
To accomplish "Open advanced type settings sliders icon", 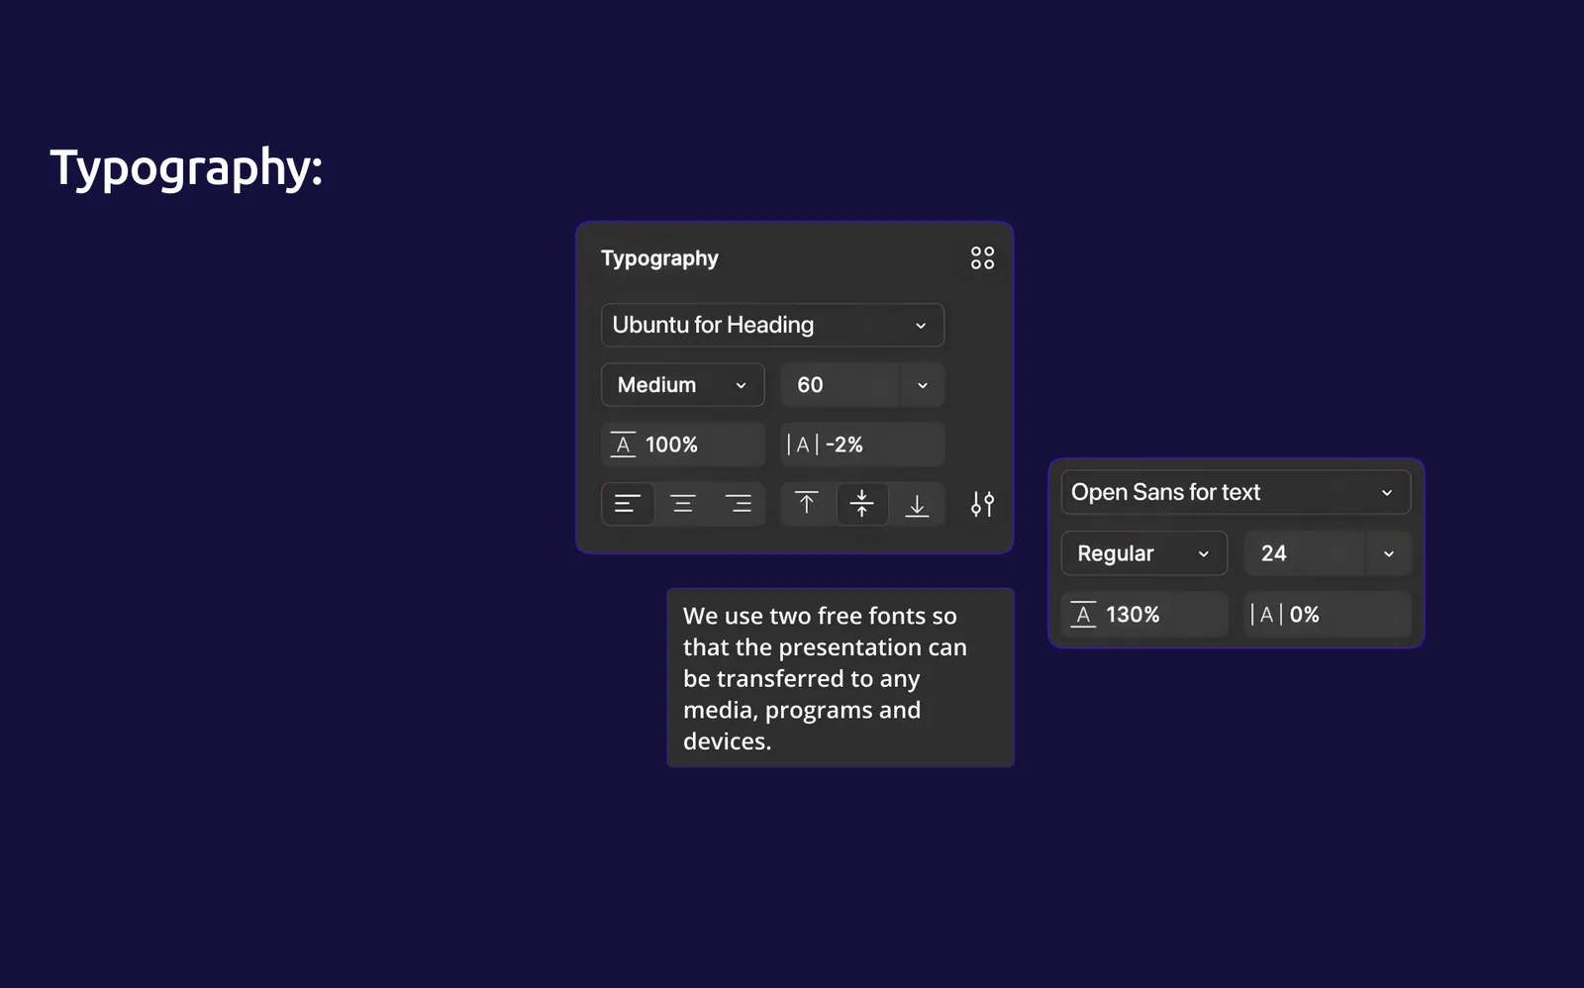I will [982, 504].
